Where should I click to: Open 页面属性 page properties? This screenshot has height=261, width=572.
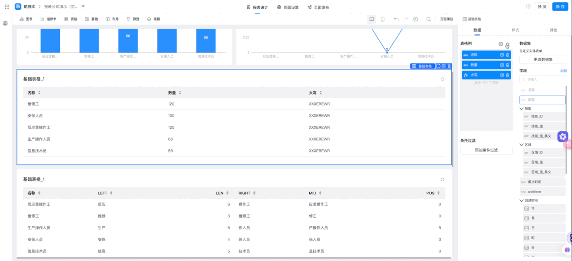(x=446, y=19)
